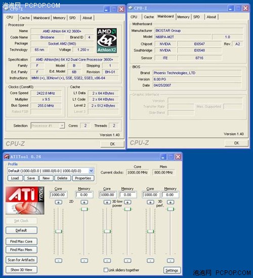Expand the Processor Selection dropdown
The width and height of the screenshot is (253, 278).
62,126
